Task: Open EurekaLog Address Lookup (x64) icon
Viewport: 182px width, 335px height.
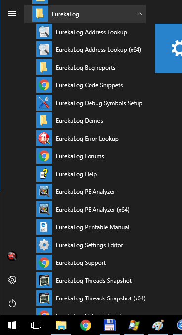Action: click(44, 49)
